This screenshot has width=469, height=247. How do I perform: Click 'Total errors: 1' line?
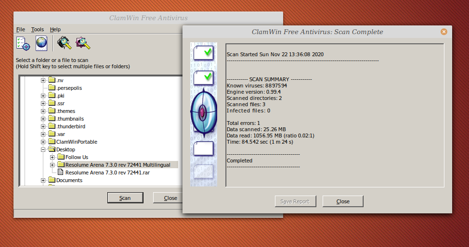click(243, 123)
